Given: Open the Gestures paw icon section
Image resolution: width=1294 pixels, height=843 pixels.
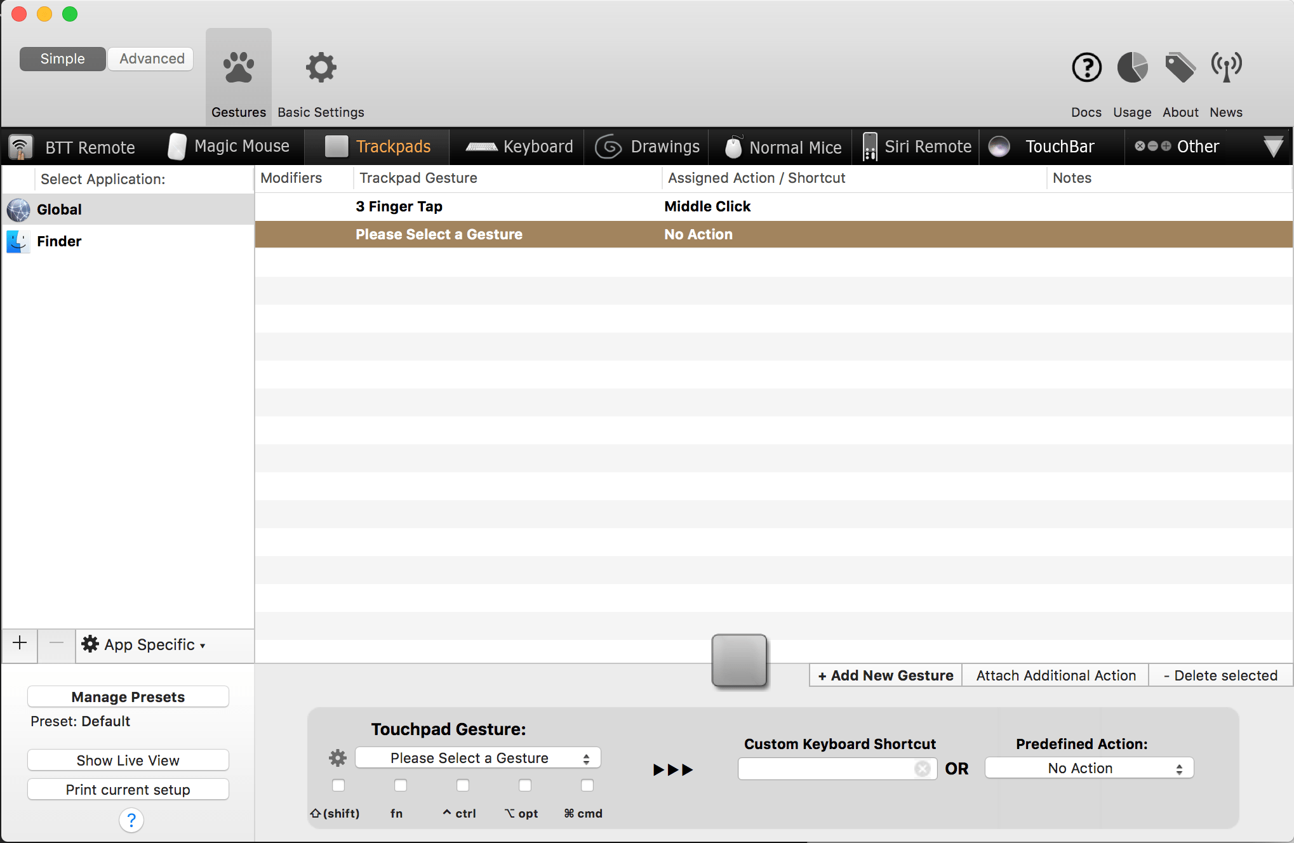Looking at the screenshot, I should click(x=239, y=68).
